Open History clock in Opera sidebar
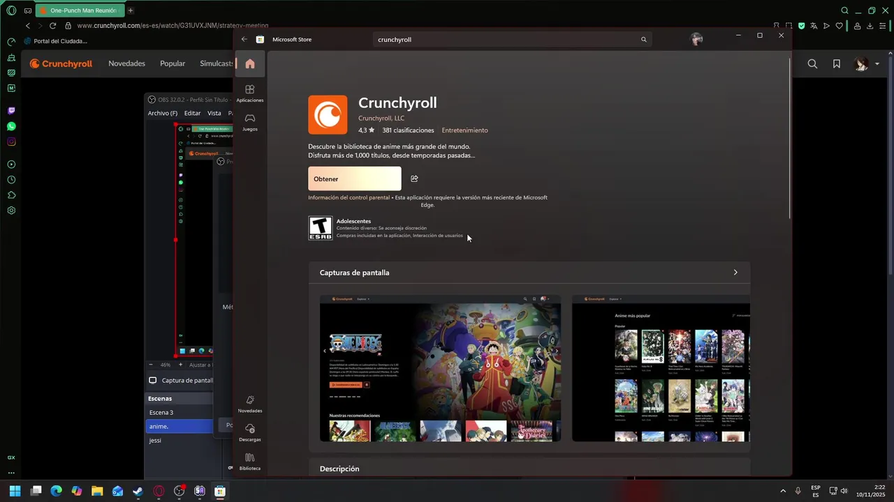 11,180
